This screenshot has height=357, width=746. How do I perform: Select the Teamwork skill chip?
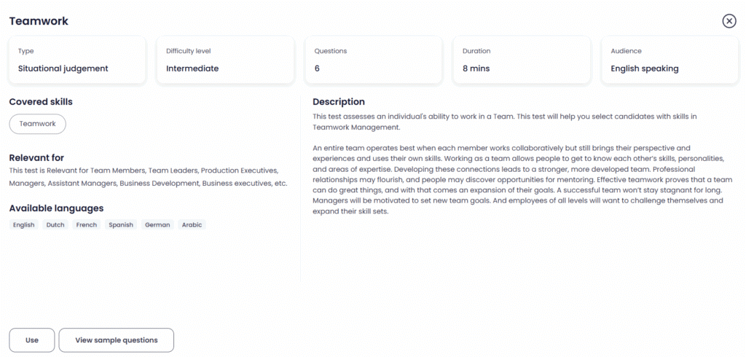point(38,124)
